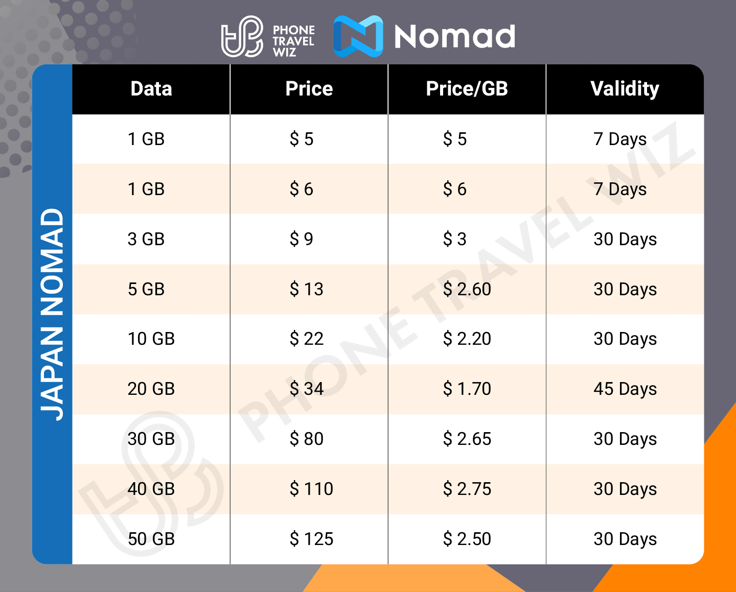Image resolution: width=736 pixels, height=592 pixels.
Task: Click the Price/GB column header
Action: click(467, 89)
